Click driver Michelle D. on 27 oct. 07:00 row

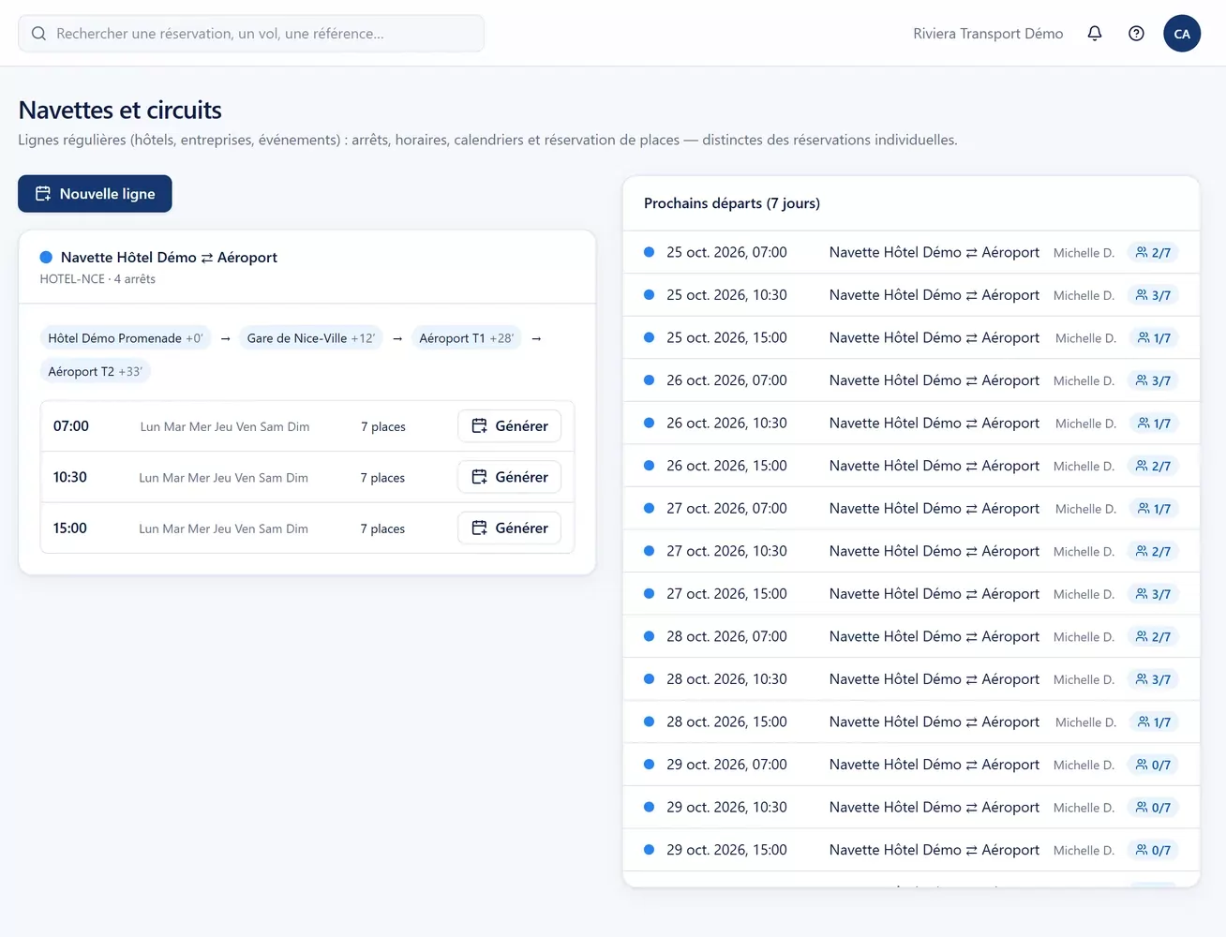point(1085,509)
